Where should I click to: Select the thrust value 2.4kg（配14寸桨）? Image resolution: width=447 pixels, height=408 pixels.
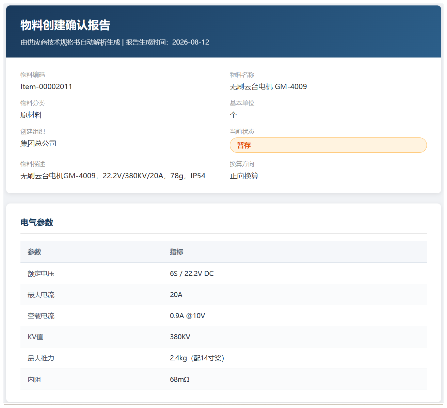coord(197,358)
